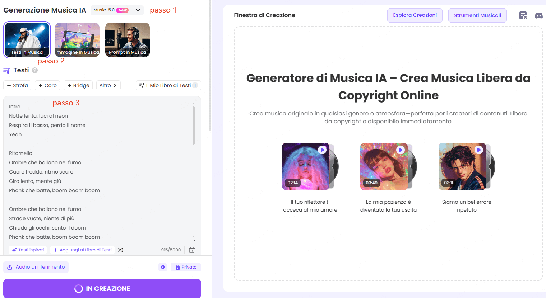The image size is (546, 298).
Task: Select the 'Immagine in Musica' mode
Action: click(77, 40)
